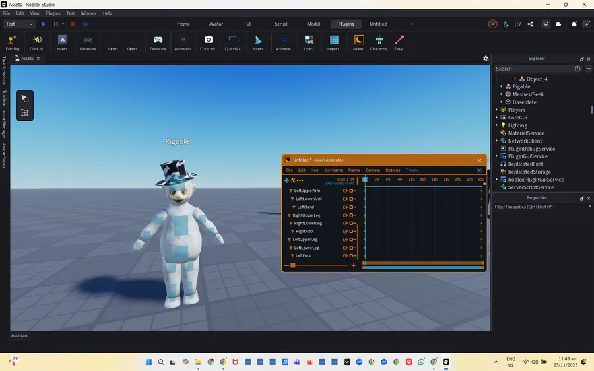Click the keyframe option icon for LeftHand
Screen dimensions: 594x371
click(352, 207)
